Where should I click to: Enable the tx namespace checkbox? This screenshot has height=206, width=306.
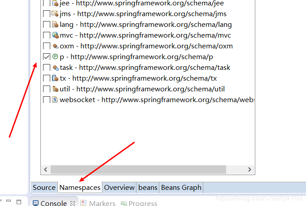click(47, 78)
